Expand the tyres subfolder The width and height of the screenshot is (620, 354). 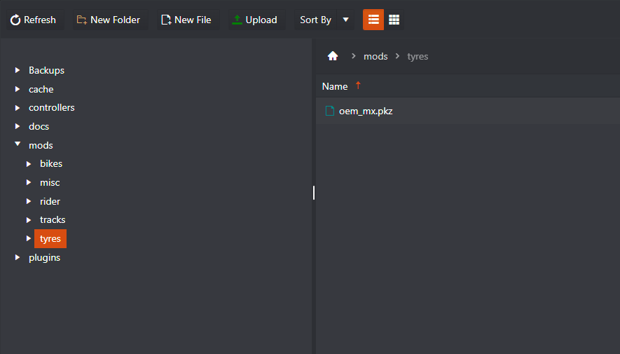click(29, 238)
